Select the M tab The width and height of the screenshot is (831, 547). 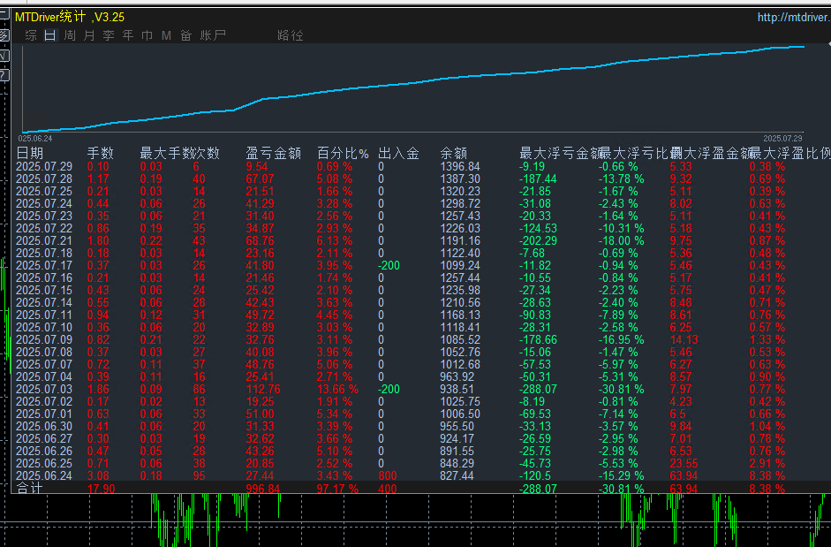[166, 35]
